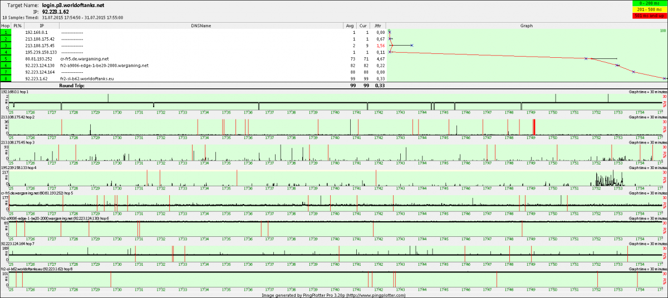Image resolution: width=668 pixels, height=298 pixels.
Task: Select the green hop 2 number box
Action: coord(5,39)
